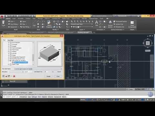Open the Part Filter tab in the dialog

[x=10, y=40]
